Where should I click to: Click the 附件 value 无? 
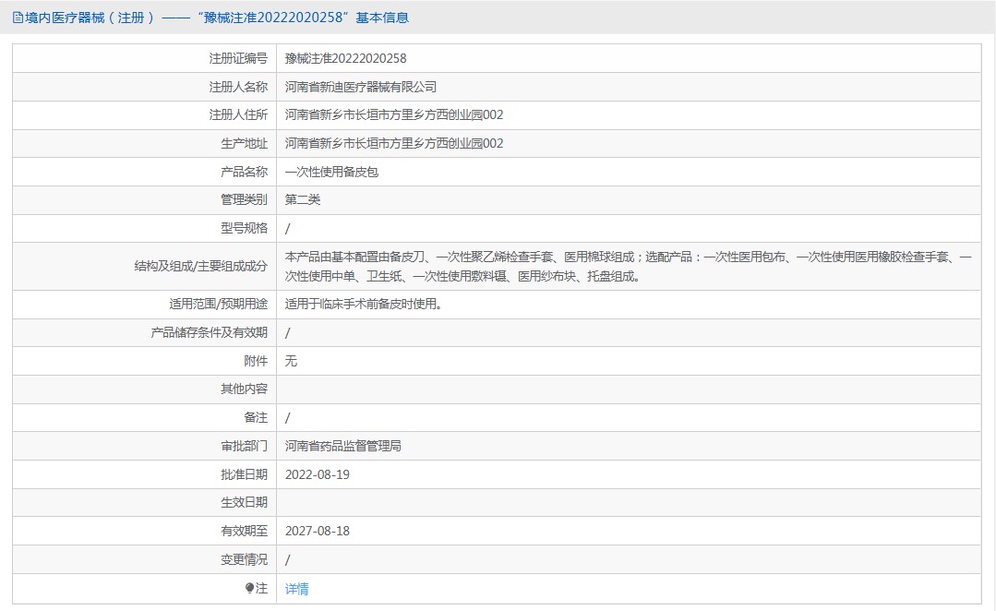pos(291,361)
